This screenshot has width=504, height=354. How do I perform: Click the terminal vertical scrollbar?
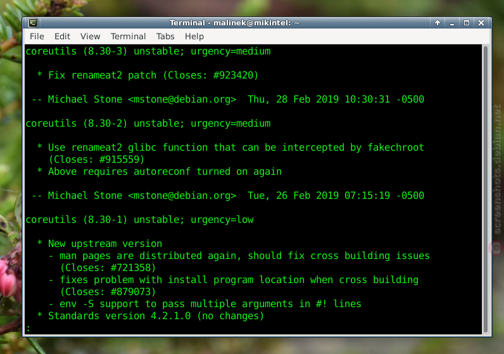pos(486,190)
